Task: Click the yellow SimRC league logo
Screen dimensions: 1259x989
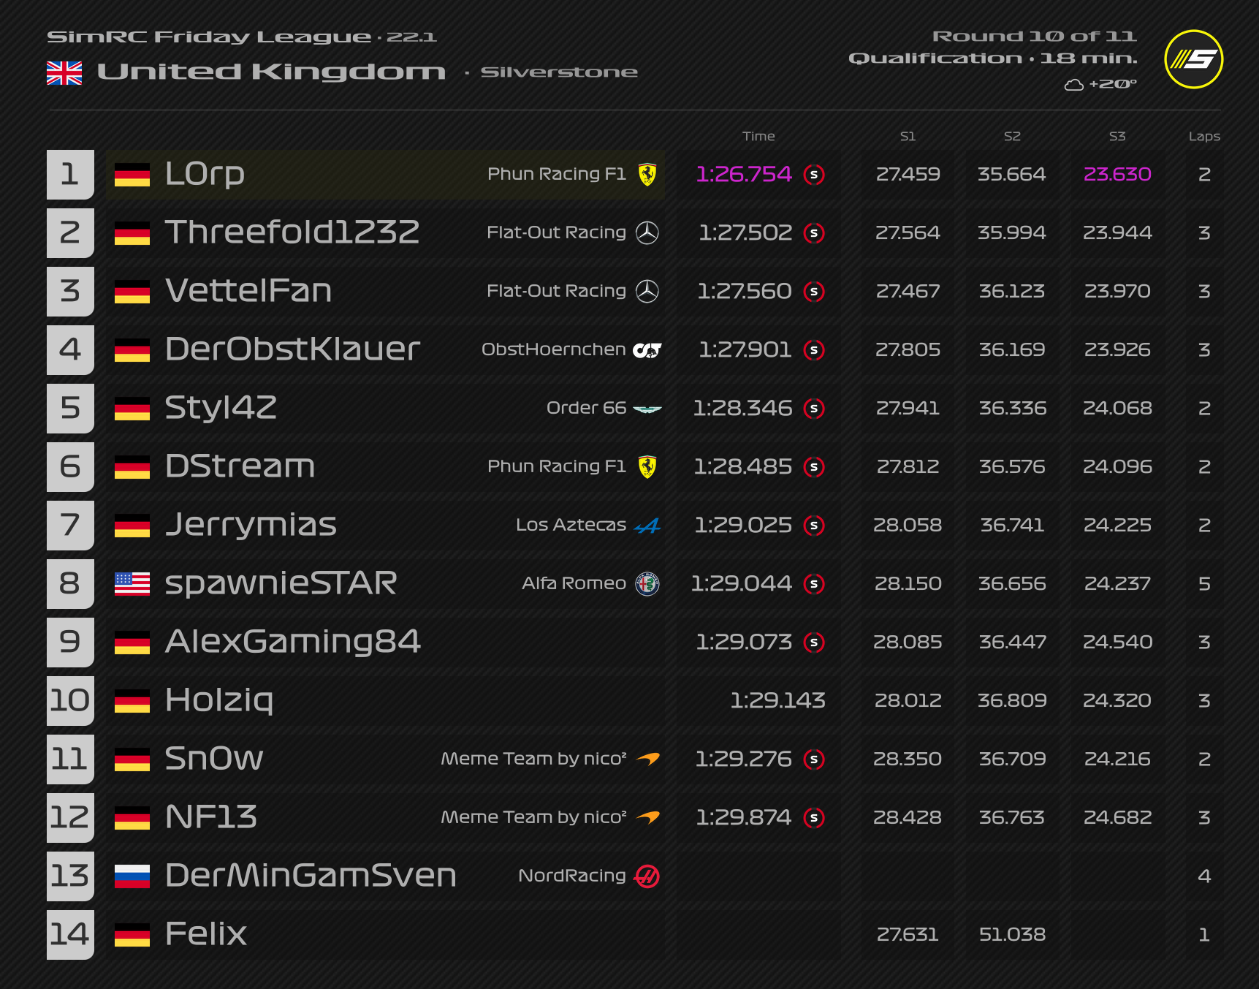Action: point(1193,59)
